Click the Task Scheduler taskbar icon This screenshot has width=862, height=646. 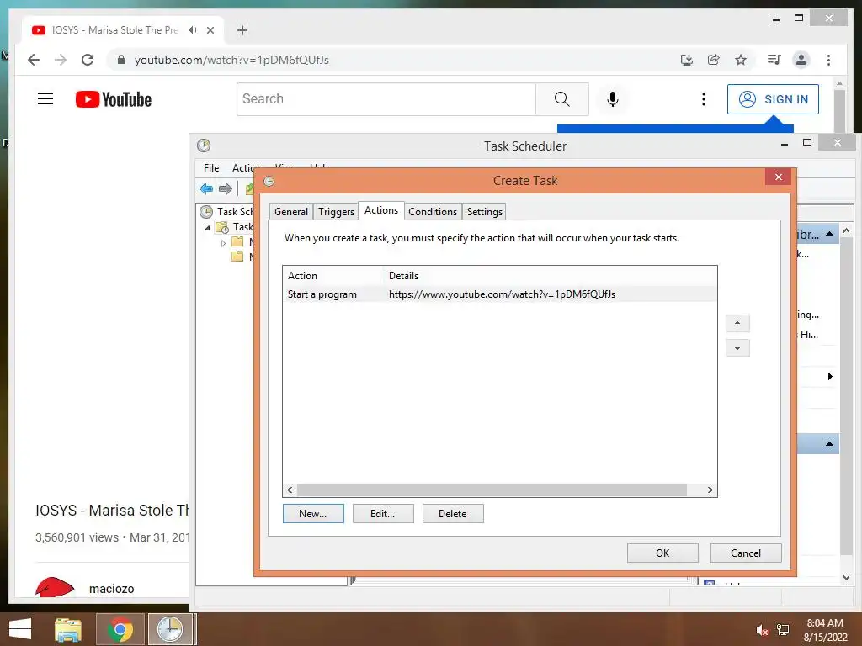click(170, 629)
